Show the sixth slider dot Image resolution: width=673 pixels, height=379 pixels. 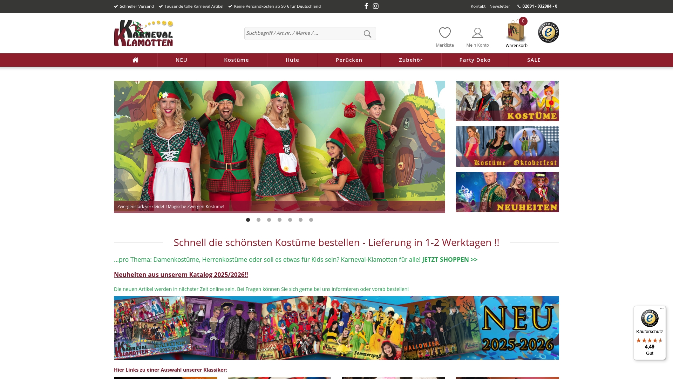tap(301, 220)
